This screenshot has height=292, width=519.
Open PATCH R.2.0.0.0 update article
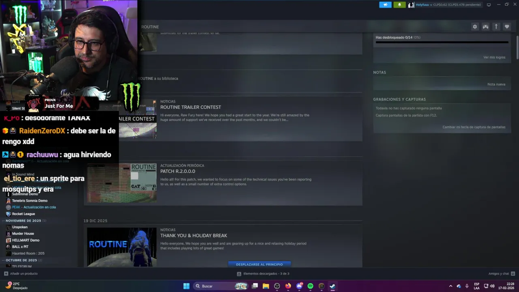point(178,171)
